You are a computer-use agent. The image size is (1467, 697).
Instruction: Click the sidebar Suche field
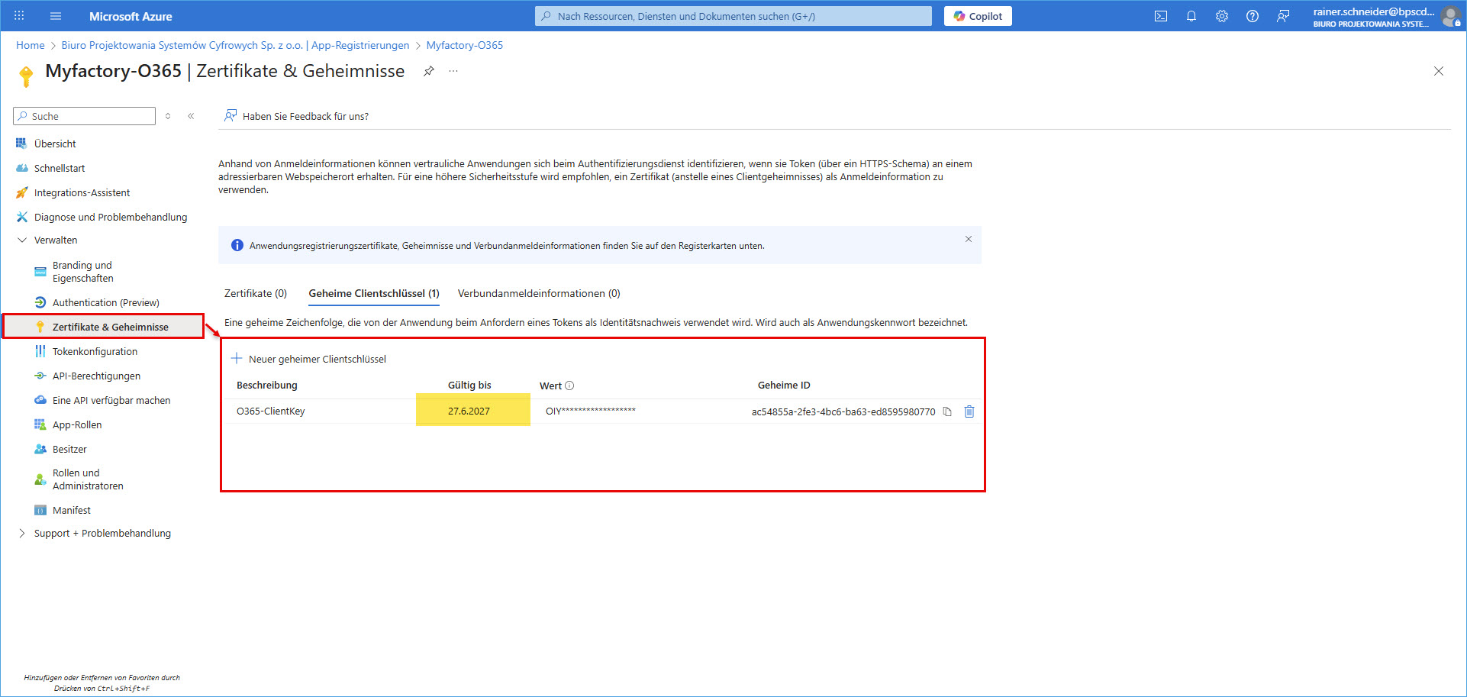tap(85, 116)
